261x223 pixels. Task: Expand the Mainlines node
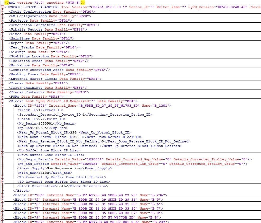tap(2, 38)
